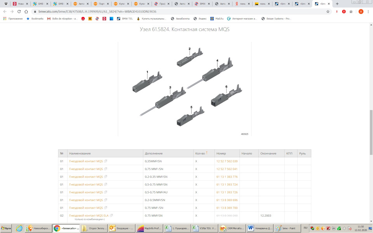Click the MQS contact system diagram
This screenshot has width=373, height=233.
[185, 89]
